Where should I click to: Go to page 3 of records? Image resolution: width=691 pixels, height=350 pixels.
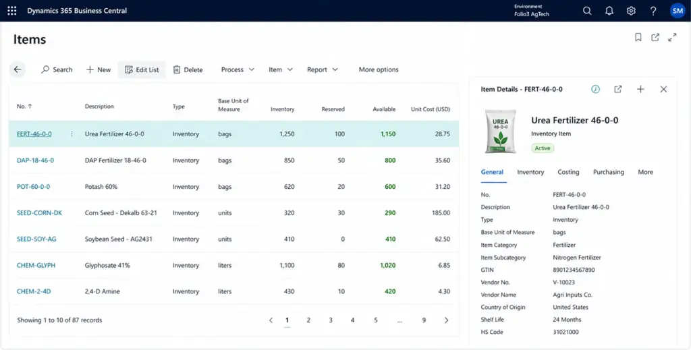[331, 320]
